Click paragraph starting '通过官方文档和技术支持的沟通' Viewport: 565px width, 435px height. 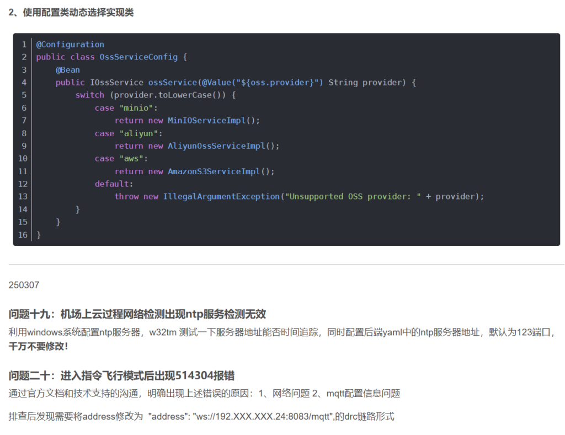click(204, 393)
